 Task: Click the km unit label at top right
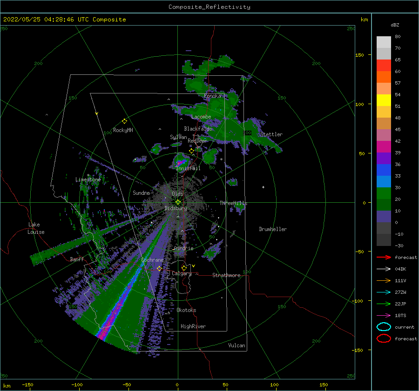click(364, 20)
